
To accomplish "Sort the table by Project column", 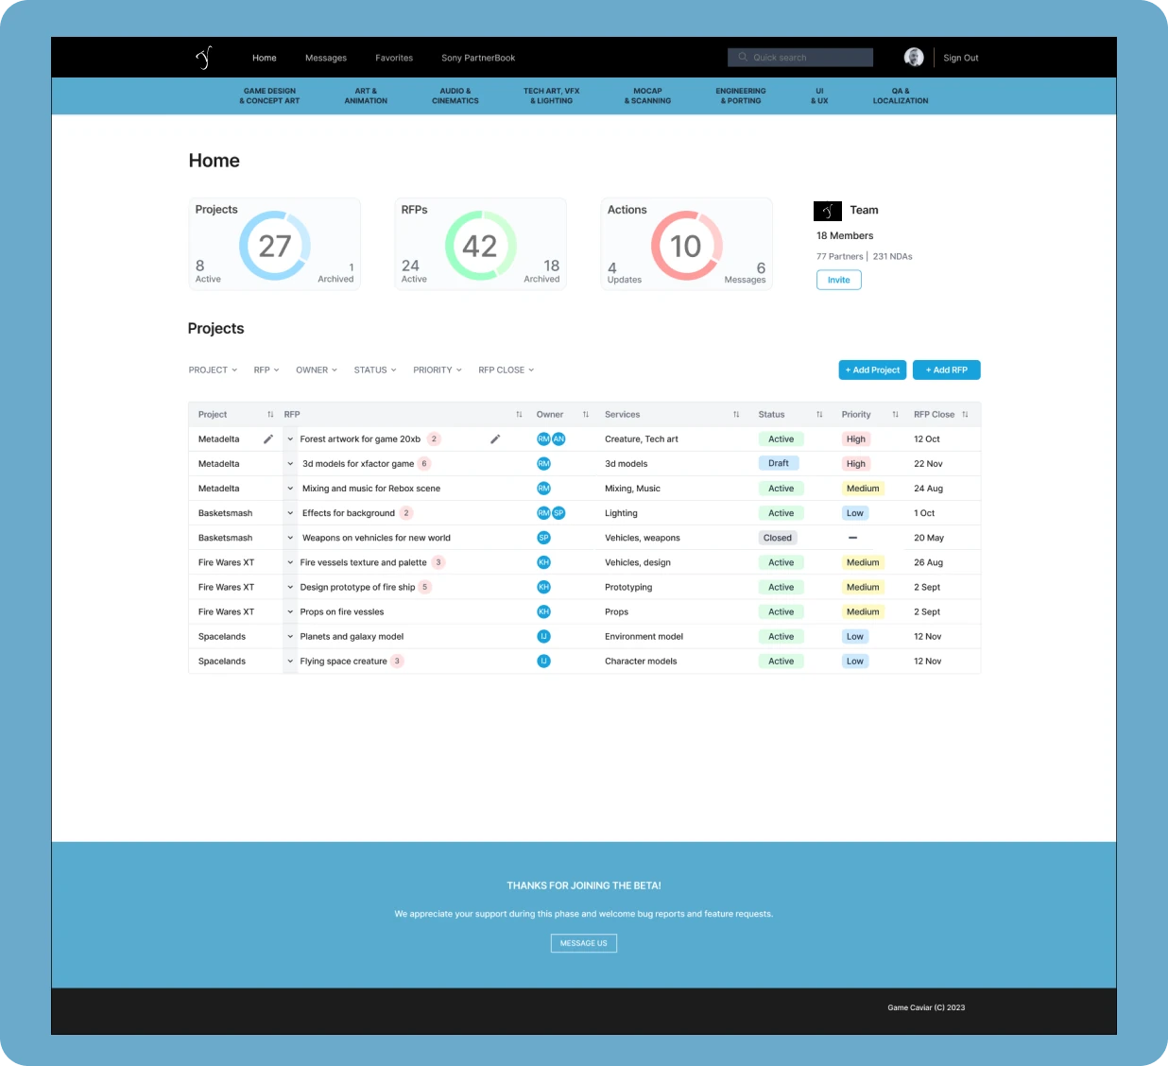I will 270,415.
